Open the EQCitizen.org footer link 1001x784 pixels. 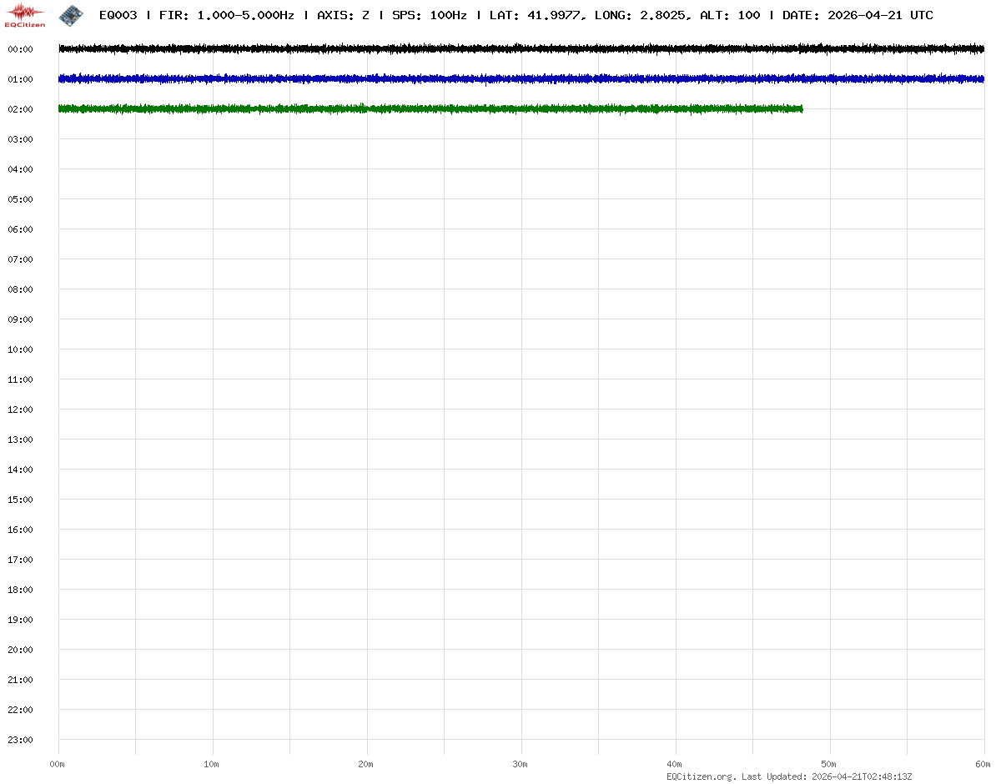(x=701, y=776)
